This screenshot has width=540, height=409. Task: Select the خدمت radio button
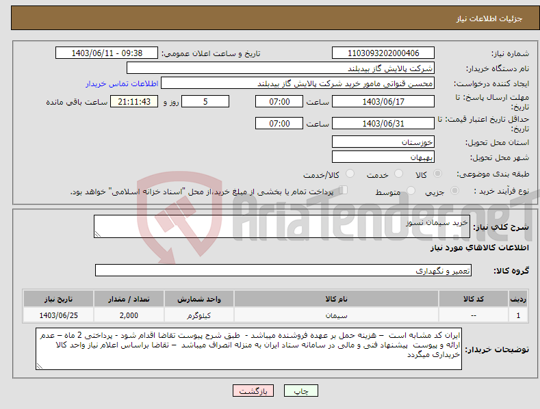pos(398,174)
